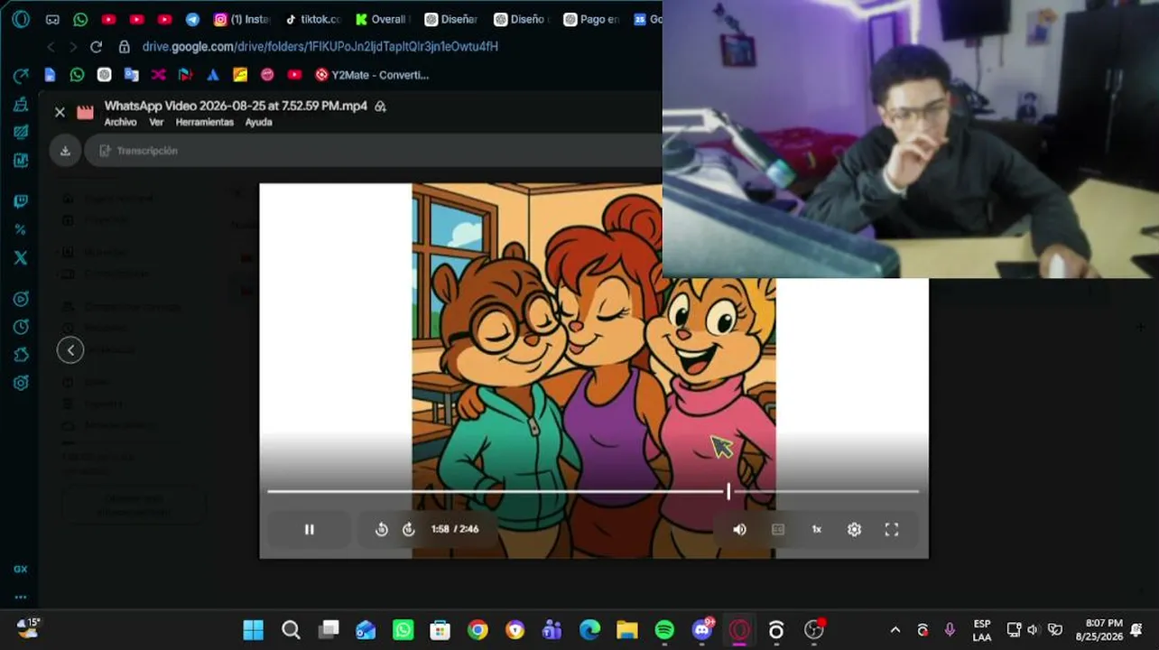Click the cartoon video frame
Image resolution: width=1159 pixels, height=650 pixels.
[x=593, y=370]
